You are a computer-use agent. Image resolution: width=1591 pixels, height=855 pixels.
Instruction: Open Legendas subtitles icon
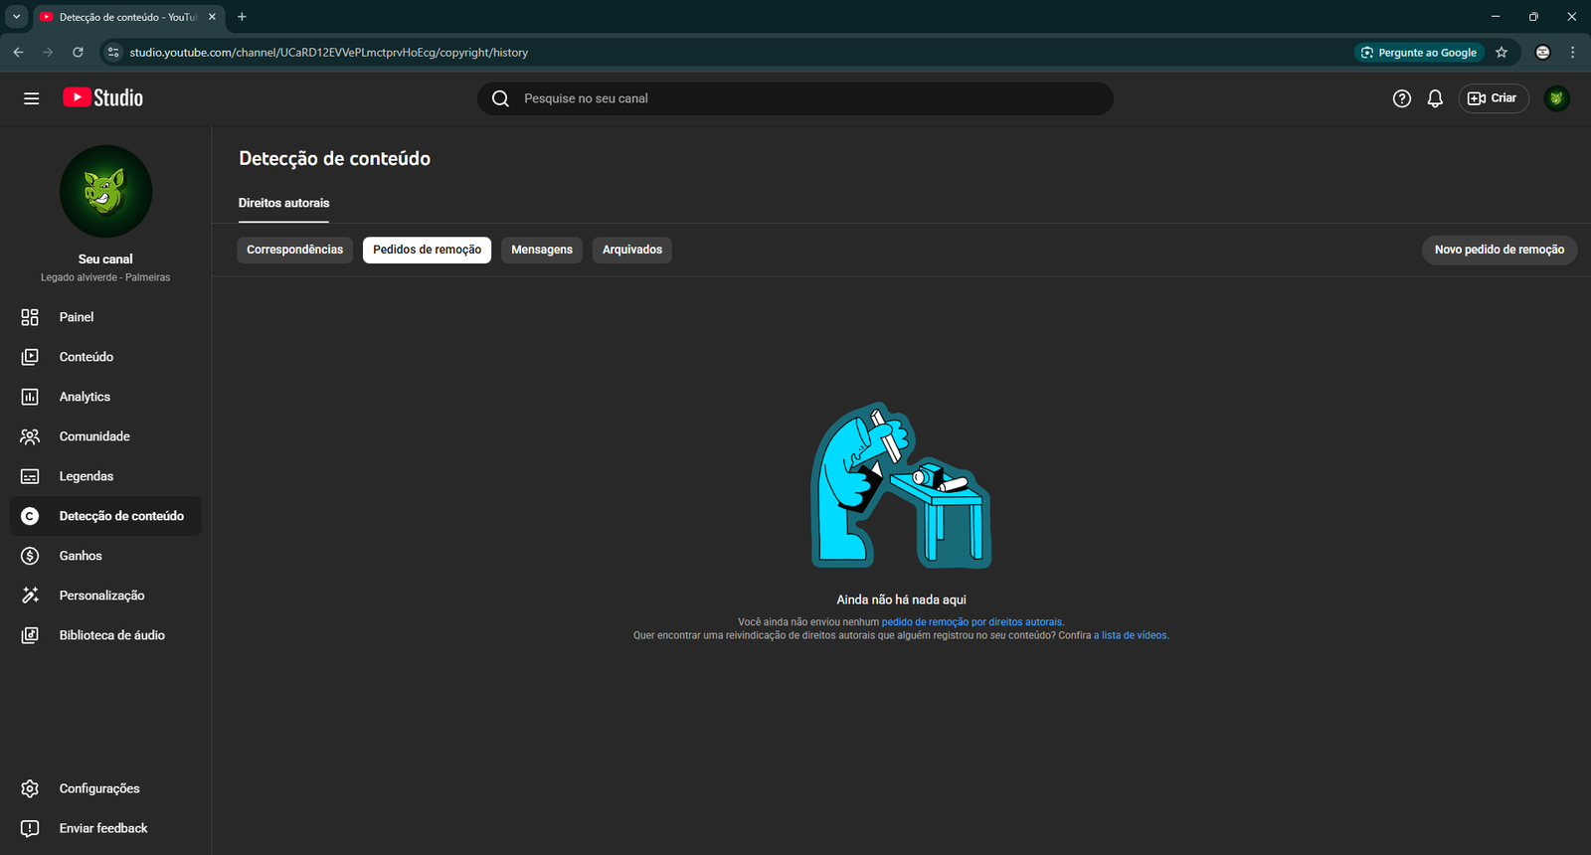click(30, 476)
